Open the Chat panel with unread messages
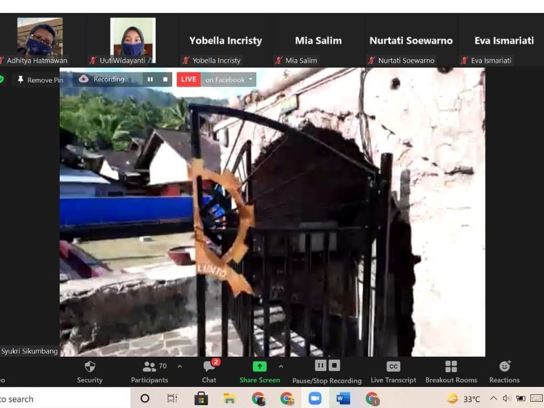This screenshot has width=544, height=408. pos(209,367)
